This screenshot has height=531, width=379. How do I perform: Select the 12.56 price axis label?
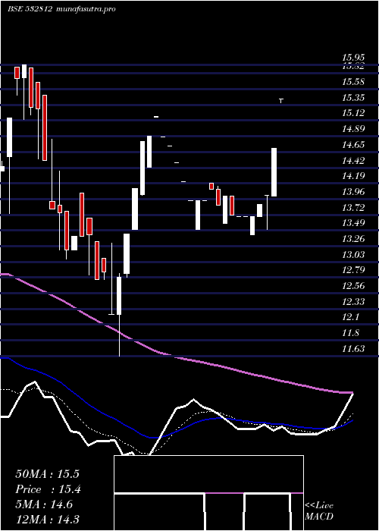tap(353, 286)
